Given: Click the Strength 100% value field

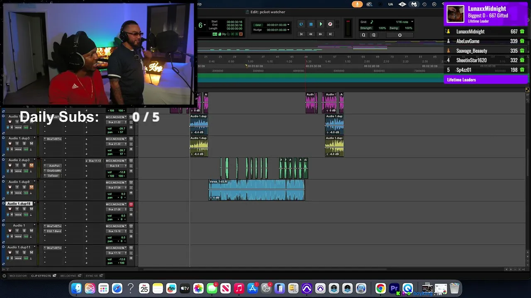Looking at the screenshot, I should tap(382, 28).
